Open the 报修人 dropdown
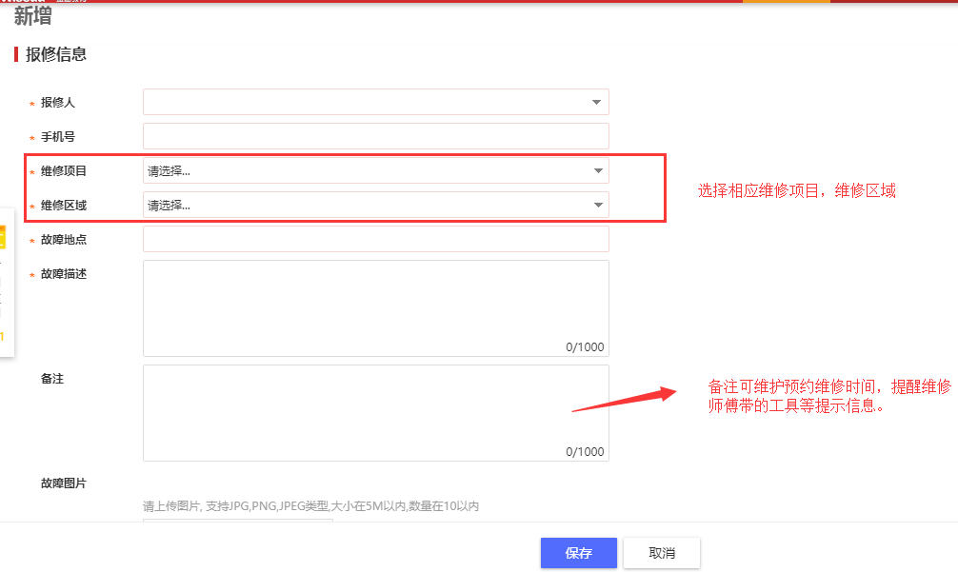Screen dimensions: 958x572 click(376, 102)
